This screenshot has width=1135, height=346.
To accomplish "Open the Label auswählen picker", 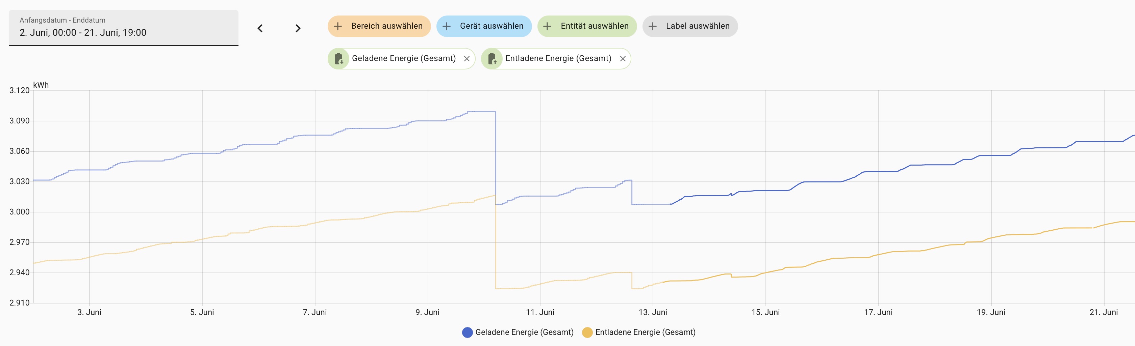I will click(698, 26).
